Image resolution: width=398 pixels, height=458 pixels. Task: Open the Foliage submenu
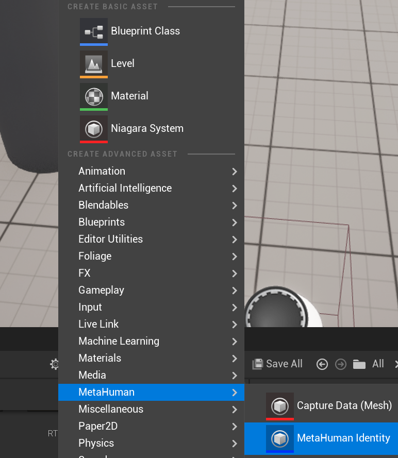[x=152, y=256]
